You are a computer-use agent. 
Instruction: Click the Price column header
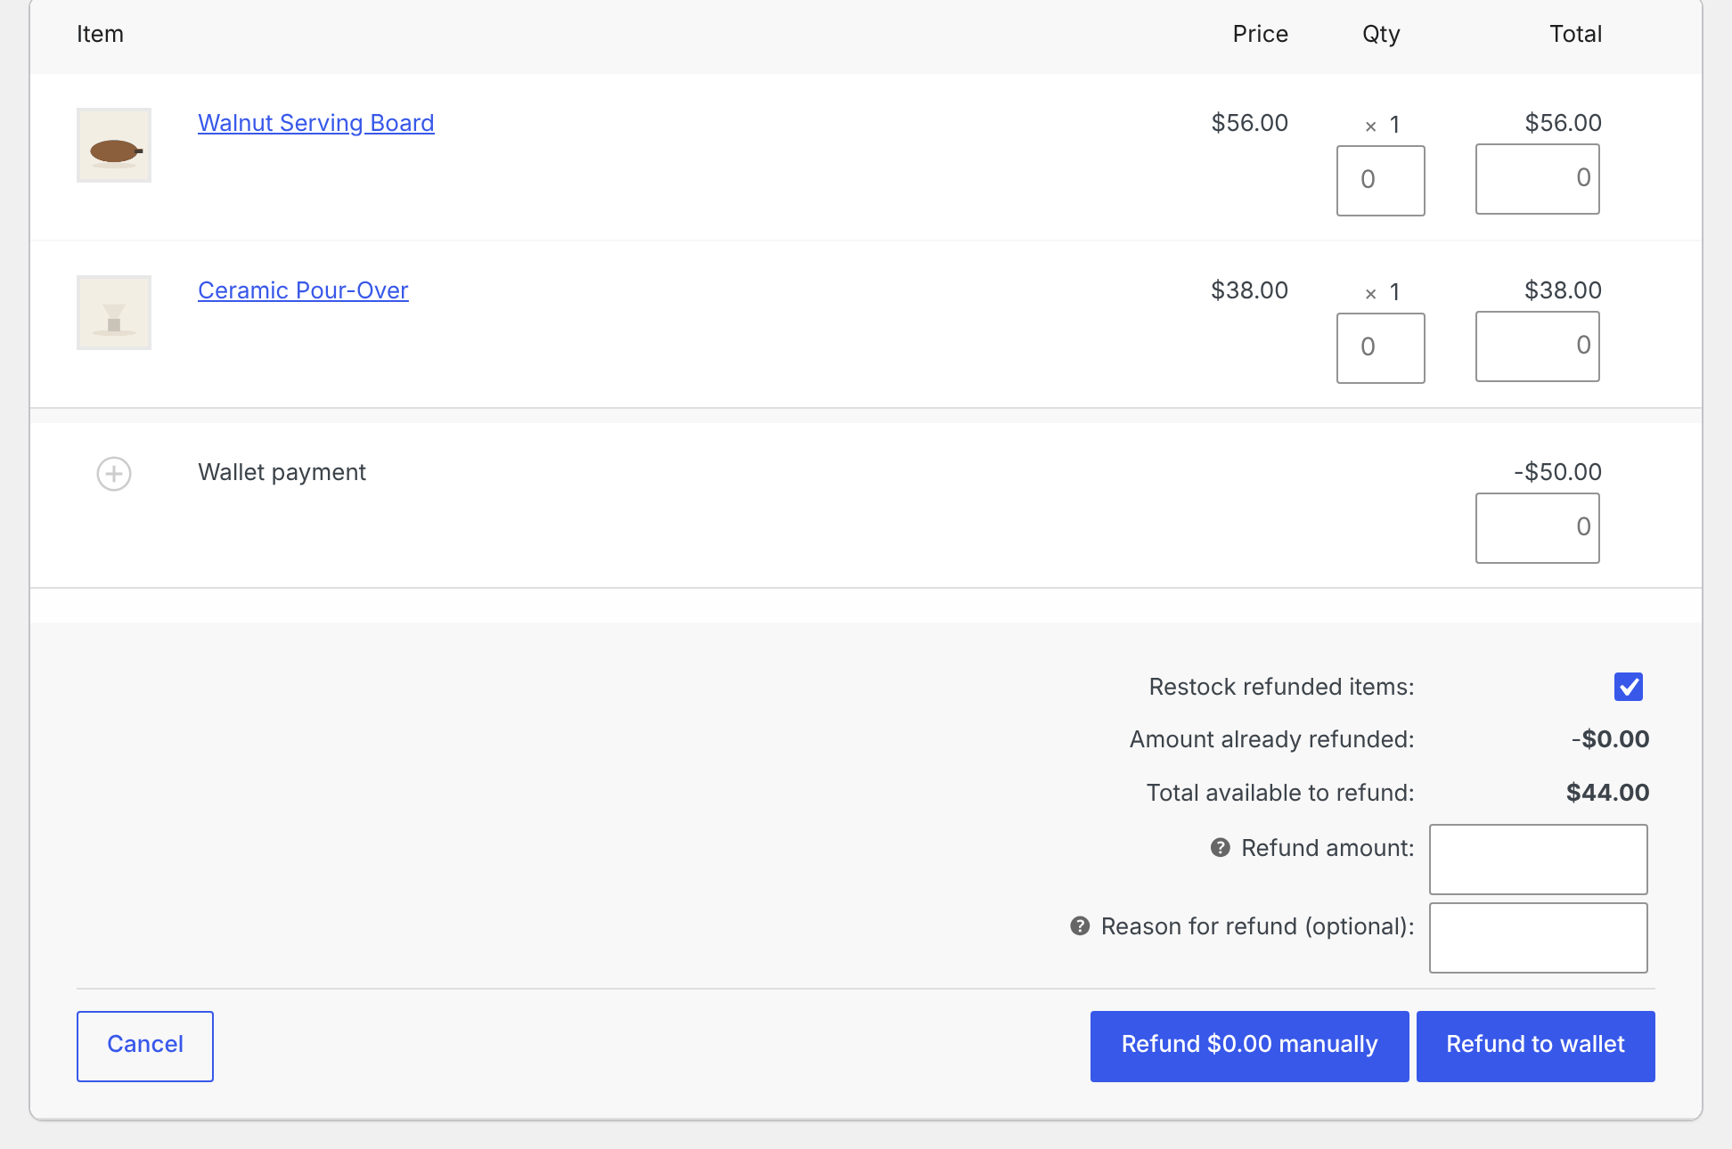click(x=1261, y=34)
